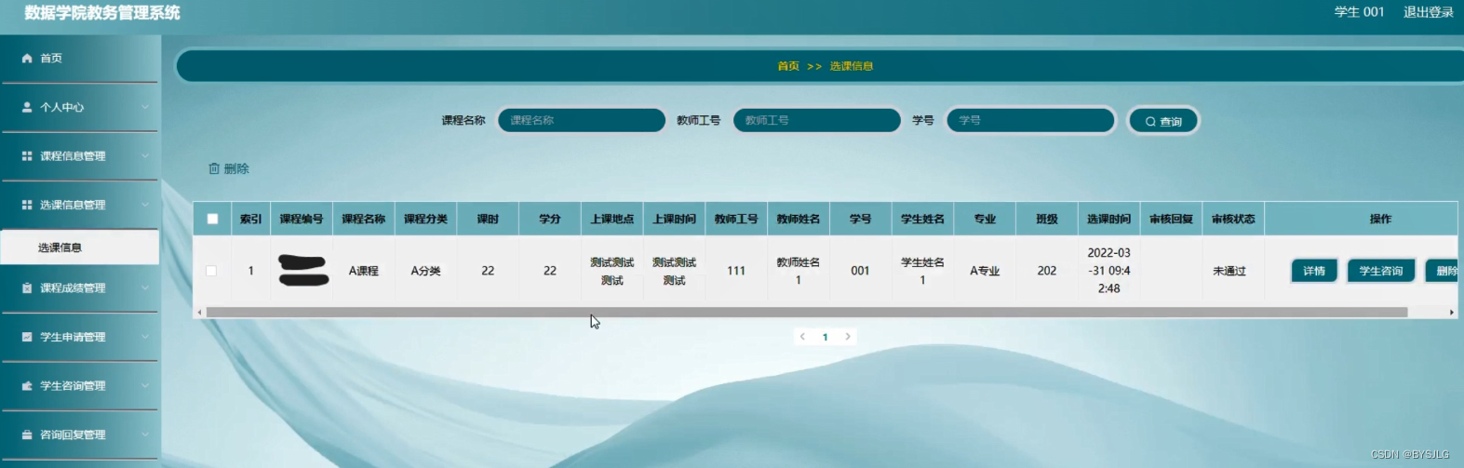
Task: Click the 选课时间 column header
Action: (x=1109, y=219)
